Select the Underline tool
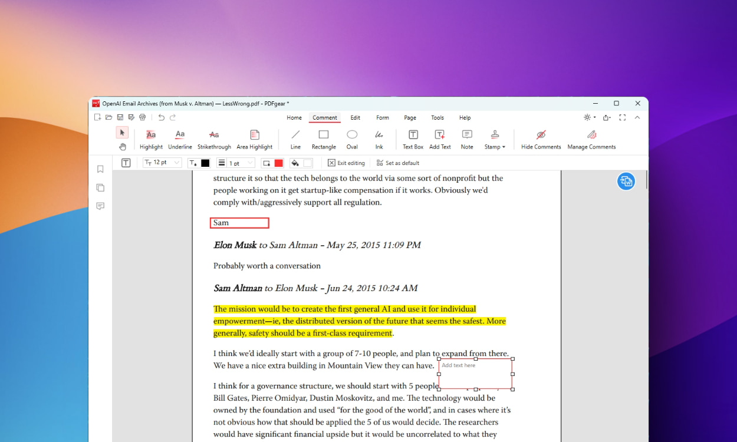The image size is (737, 442). tap(180, 138)
